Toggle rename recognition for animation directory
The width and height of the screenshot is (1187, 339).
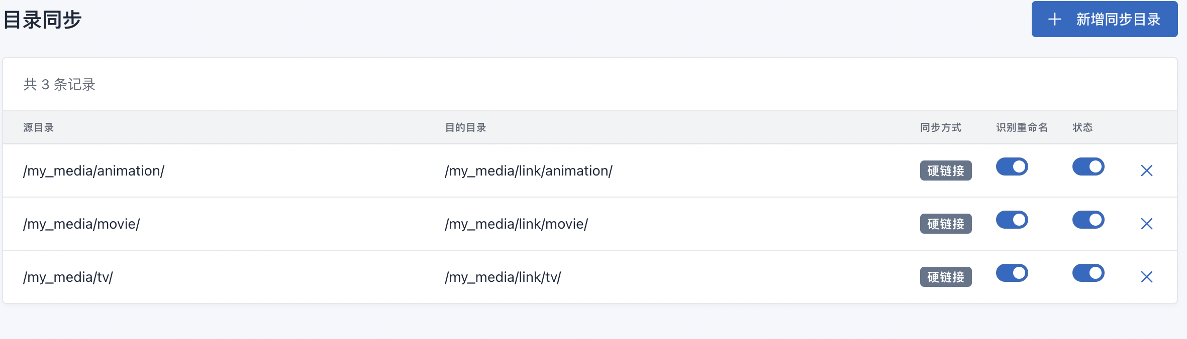[x=1012, y=166]
